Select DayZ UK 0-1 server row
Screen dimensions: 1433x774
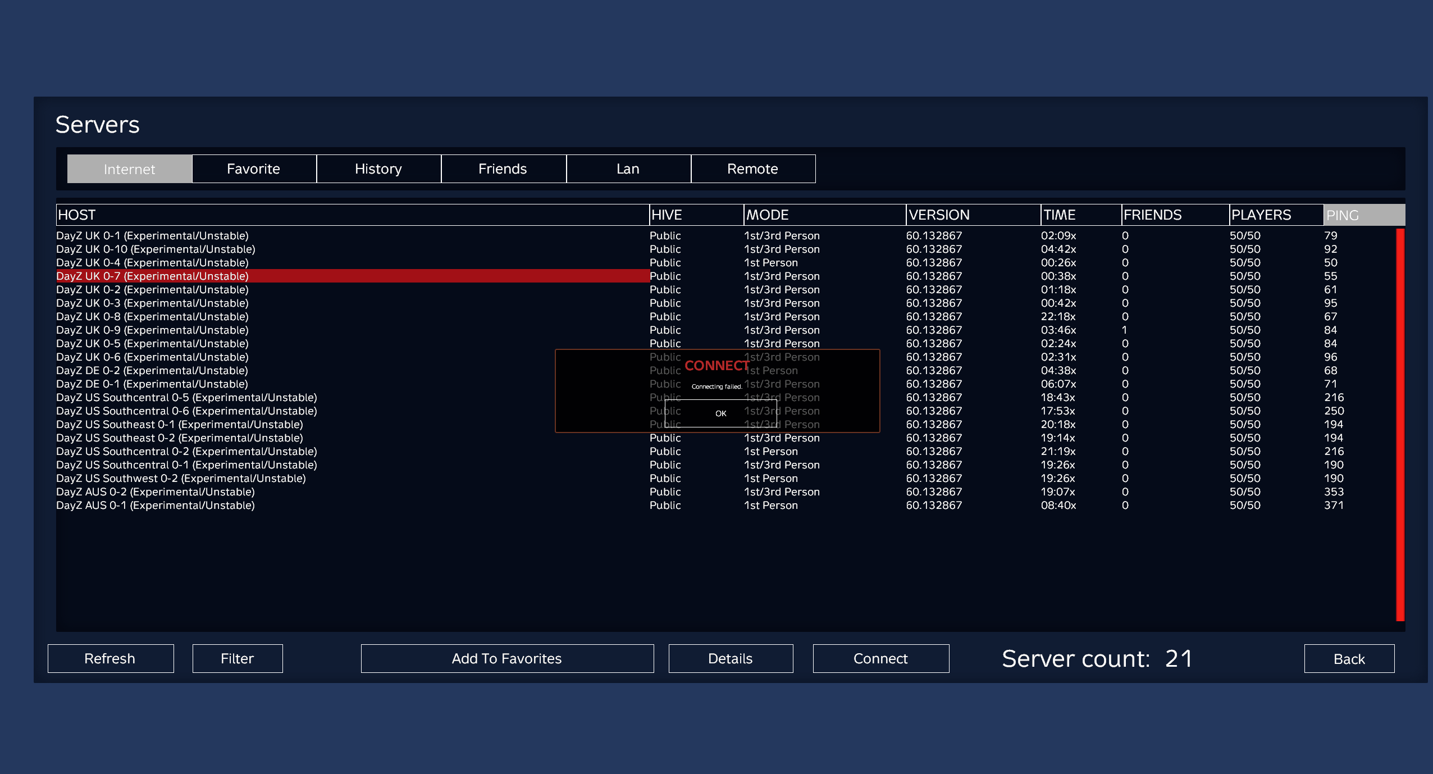pyautogui.click(x=724, y=236)
